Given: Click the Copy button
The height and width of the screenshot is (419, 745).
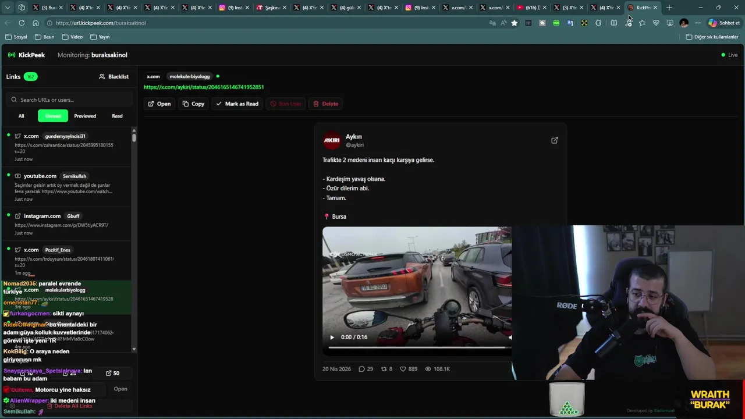Looking at the screenshot, I should [x=193, y=104].
